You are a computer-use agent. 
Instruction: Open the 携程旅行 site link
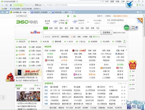(120, 54)
